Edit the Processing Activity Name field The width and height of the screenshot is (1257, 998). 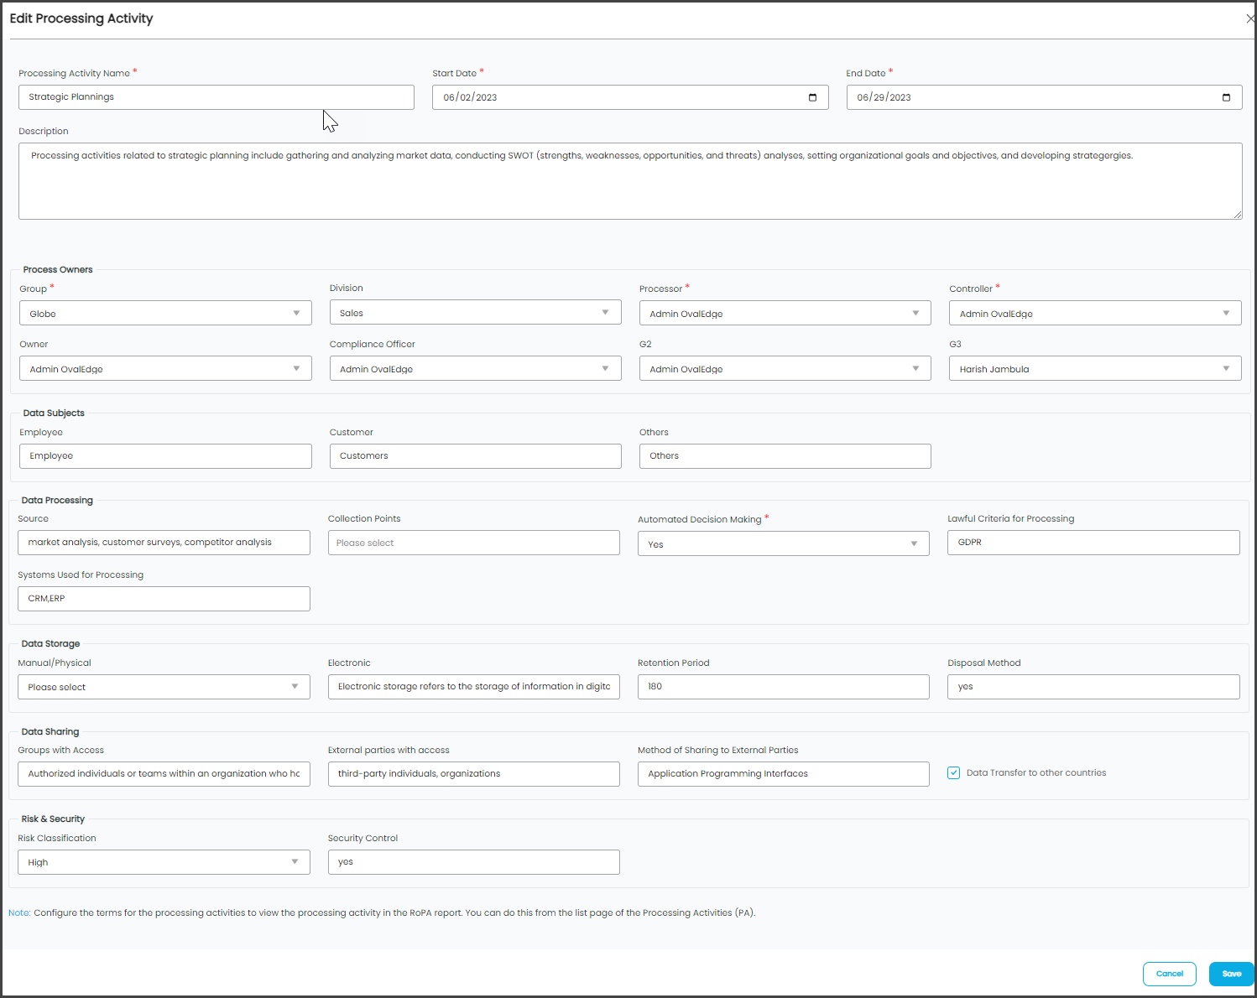pyautogui.click(x=216, y=97)
